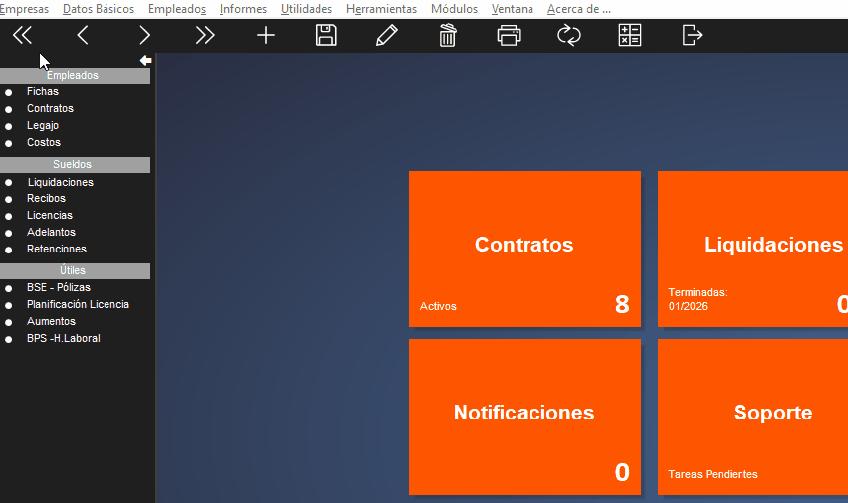Delete record using trash can icon
The height and width of the screenshot is (503, 848).
coord(448,36)
